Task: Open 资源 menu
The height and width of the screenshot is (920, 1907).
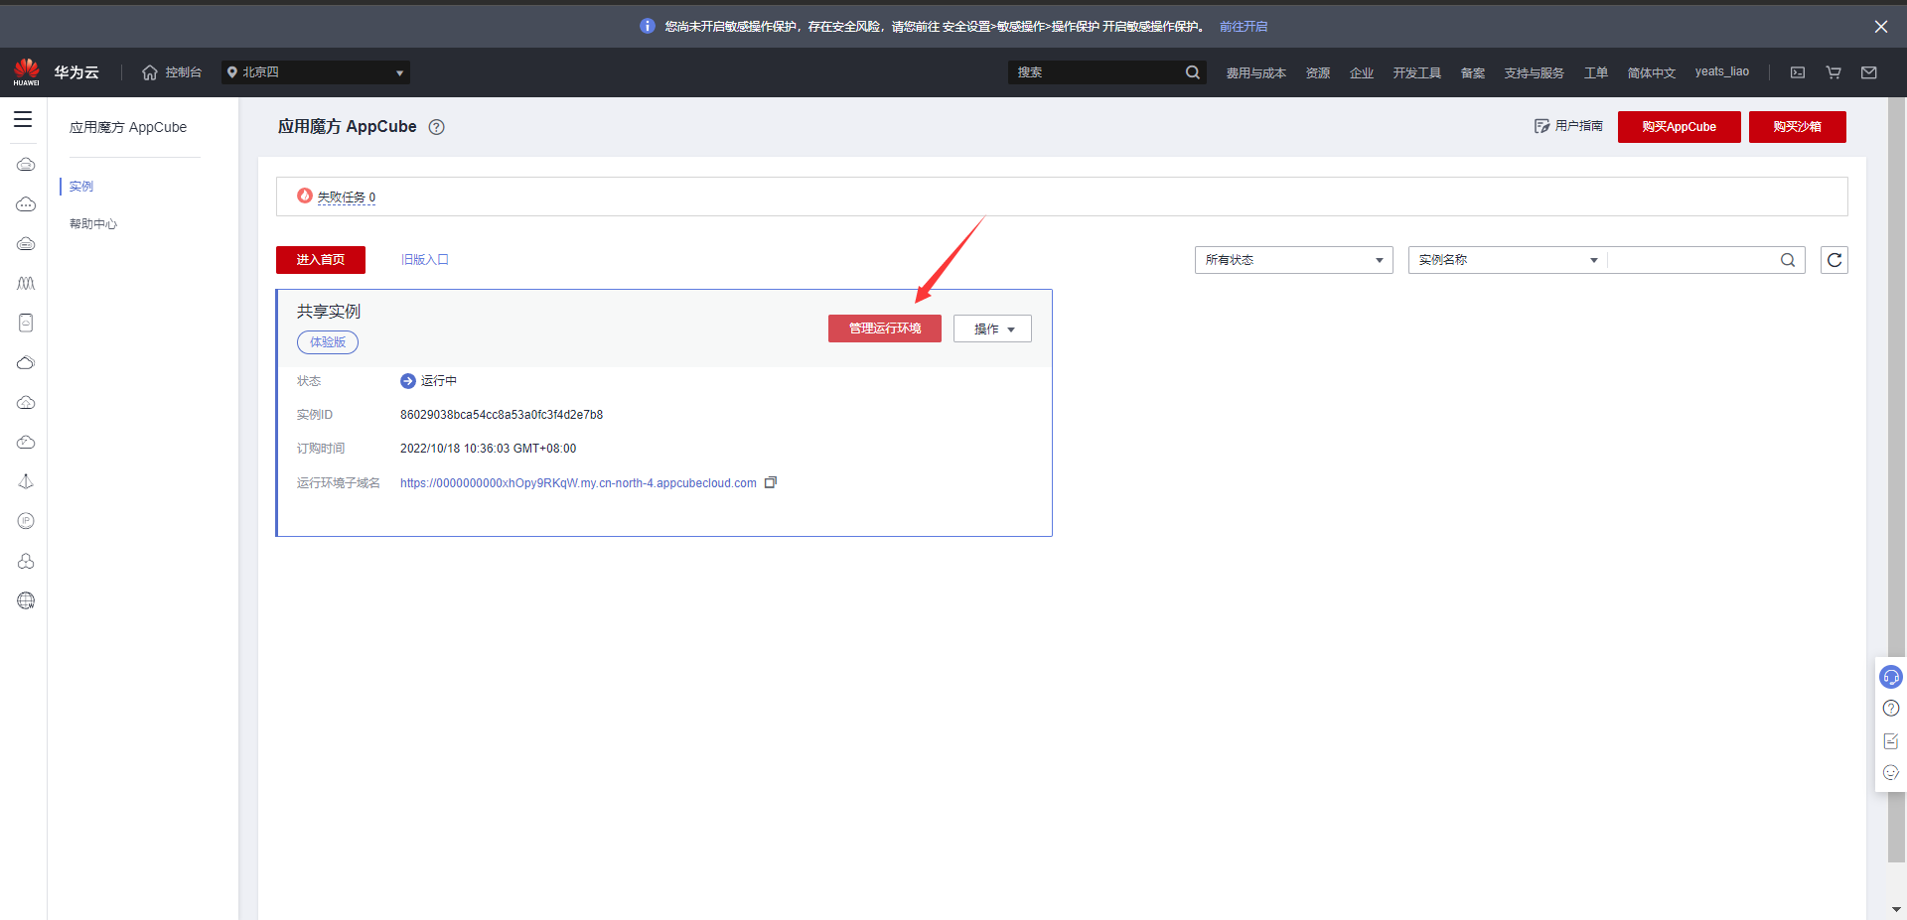Action: 1317,72
